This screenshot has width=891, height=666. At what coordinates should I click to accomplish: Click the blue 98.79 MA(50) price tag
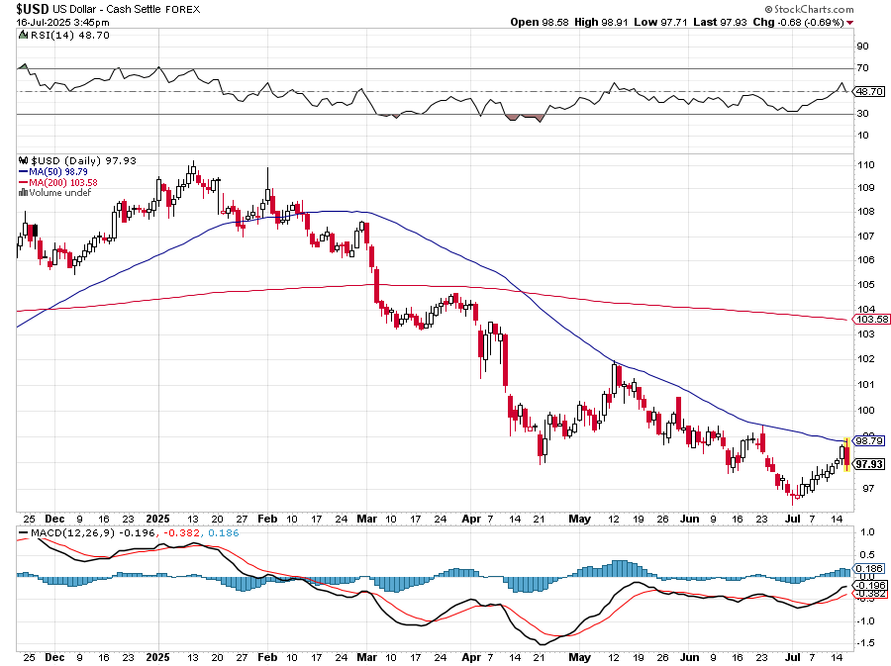coord(867,440)
